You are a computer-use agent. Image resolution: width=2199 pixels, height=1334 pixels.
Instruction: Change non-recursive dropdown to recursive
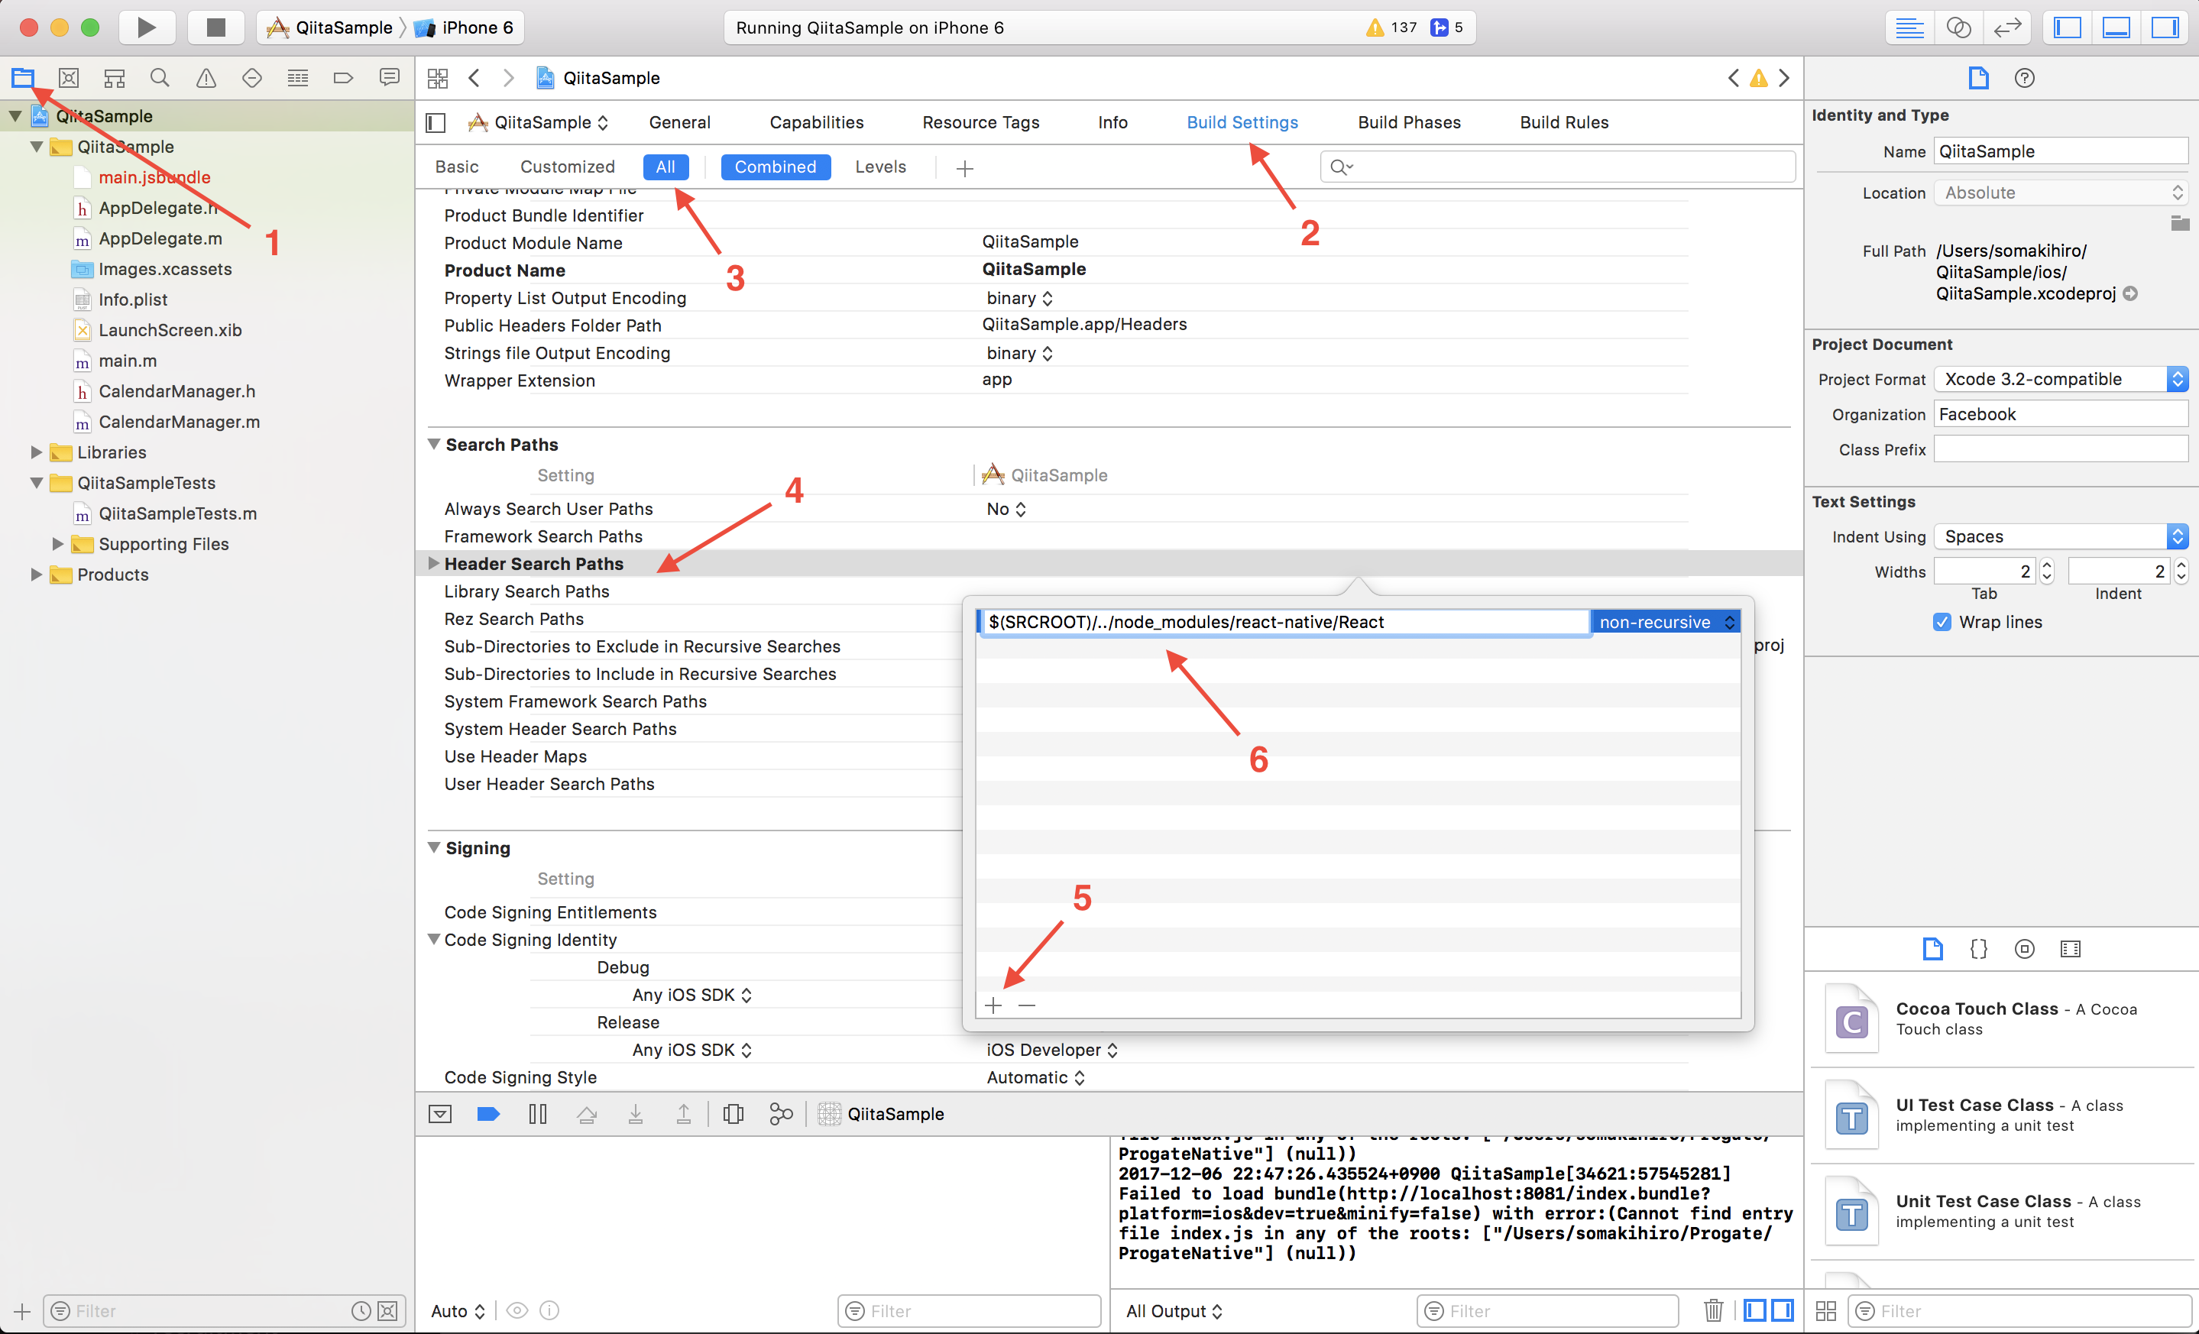1666,621
